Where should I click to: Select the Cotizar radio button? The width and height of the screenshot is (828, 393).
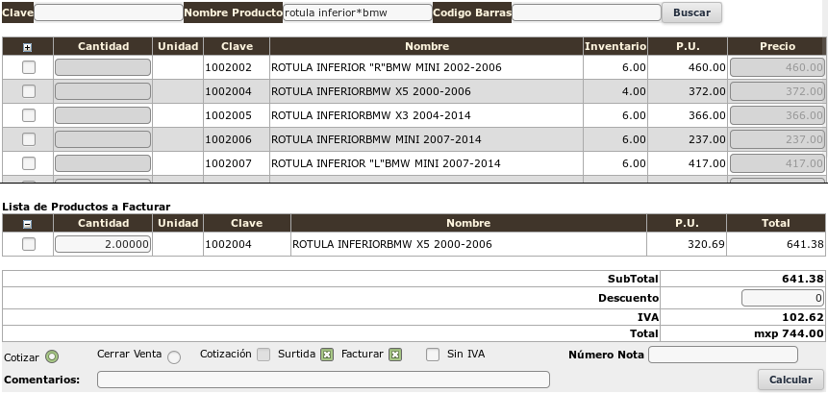pyautogui.click(x=51, y=357)
